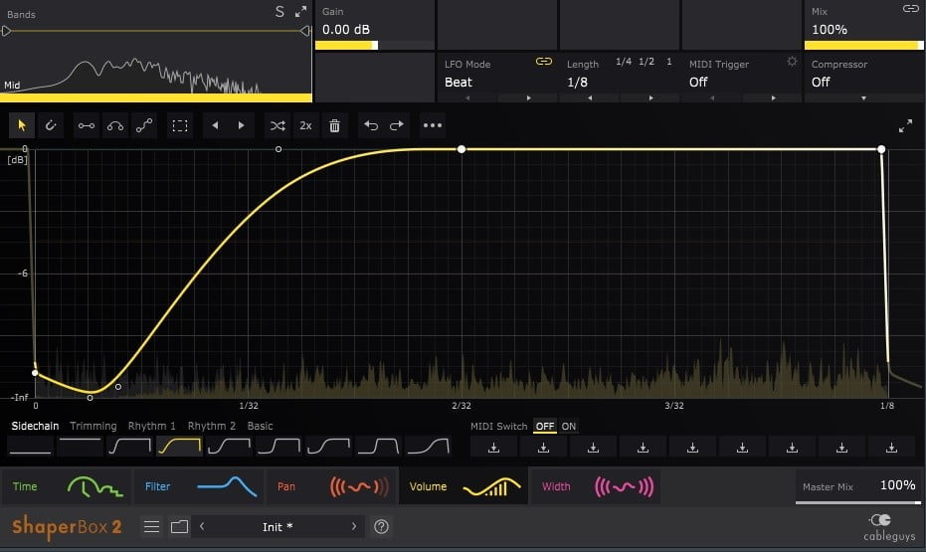The width and height of the screenshot is (926, 552).
Task: Redo the last edit
Action: pos(397,125)
